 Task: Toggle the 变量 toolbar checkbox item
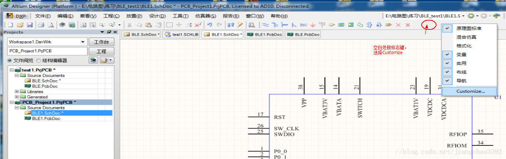click(461, 54)
